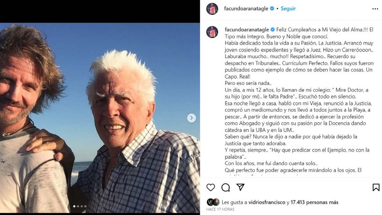Click the header profile avatar picture
This screenshot has width=382, height=215.
212,9
